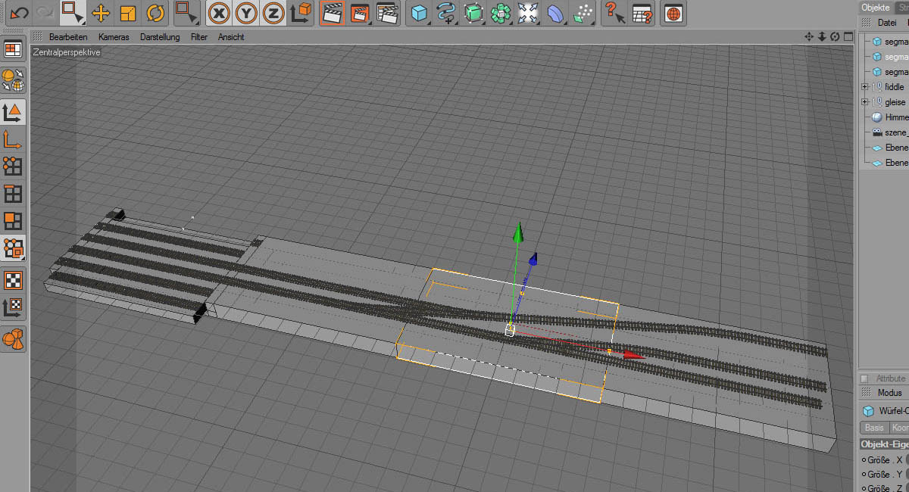Maximize viewport with the window toggle icon
The width and height of the screenshot is (909, 492).
(x=848, y=36)
